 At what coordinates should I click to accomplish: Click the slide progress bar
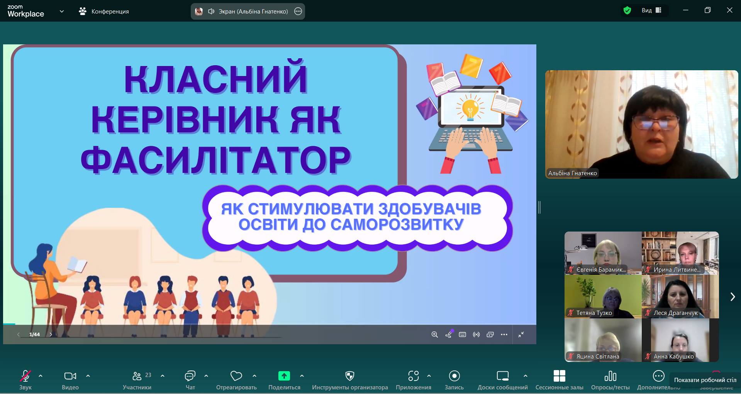[270, 324]
